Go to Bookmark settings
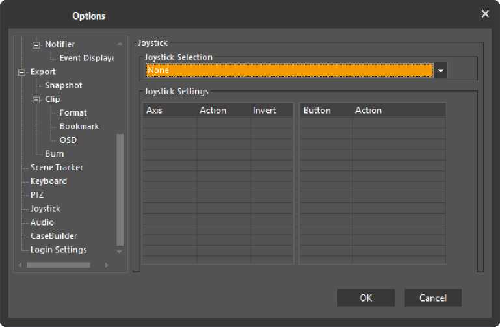This screenshot has width=500, height=327. pos(79,126)
